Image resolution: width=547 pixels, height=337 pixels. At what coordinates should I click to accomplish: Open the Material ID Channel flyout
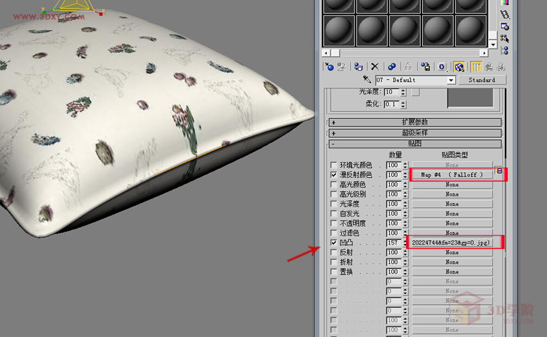pos(442,67)
